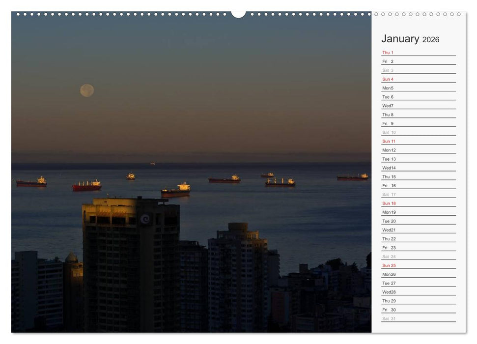This screenshot has width=477, height=344.
Task: Click the red Sun 4 date row
Action: pos(388,79)
